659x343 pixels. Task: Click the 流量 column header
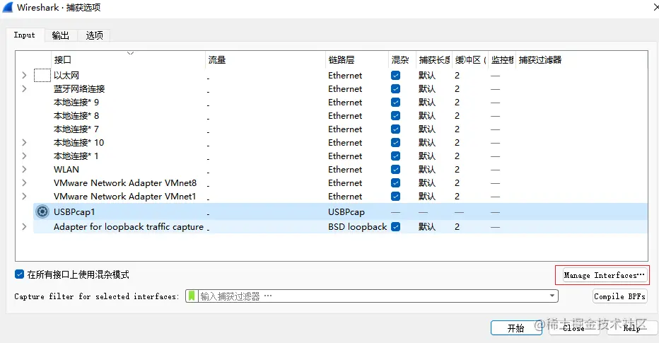click(x=265, y=59)
